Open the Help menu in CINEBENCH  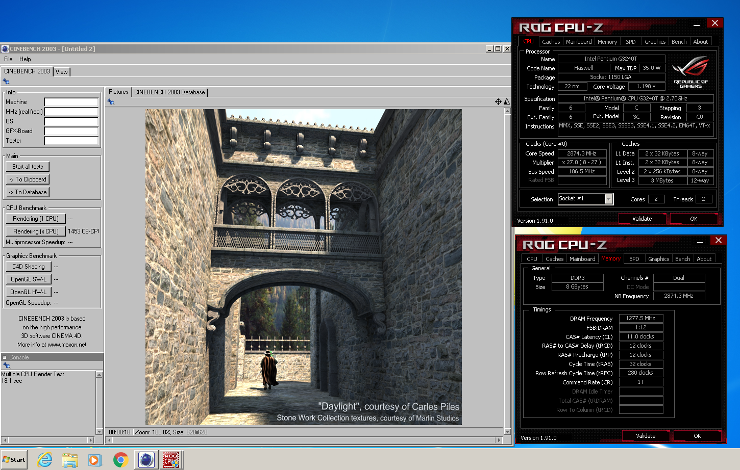point(25,59)
